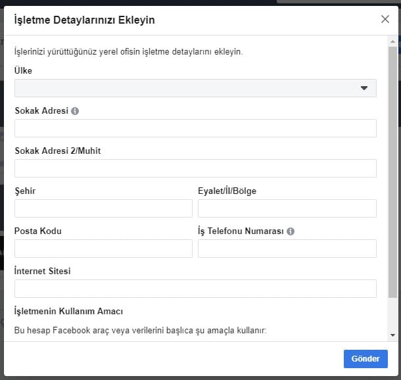Click the scrollbar up arrow
The width and height of the screenshot is (401, 380).
(x=392, y=41)
